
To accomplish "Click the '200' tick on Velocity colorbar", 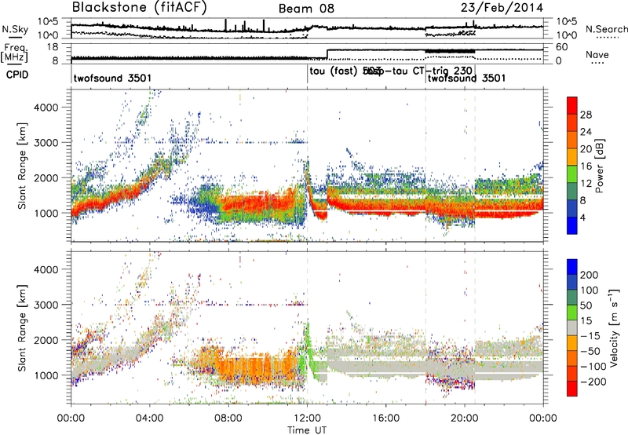I will coord(590,275).
